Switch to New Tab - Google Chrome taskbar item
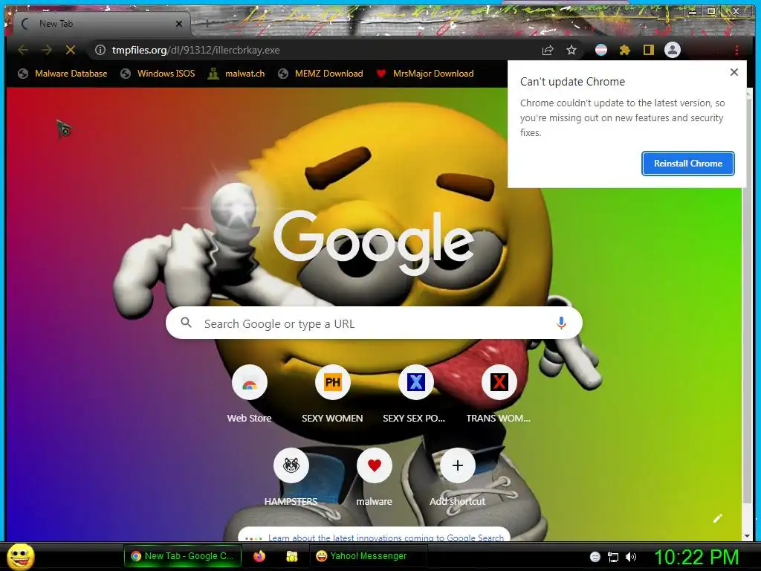The height and width of the screenshot is (571, 761). pos(183,556)
